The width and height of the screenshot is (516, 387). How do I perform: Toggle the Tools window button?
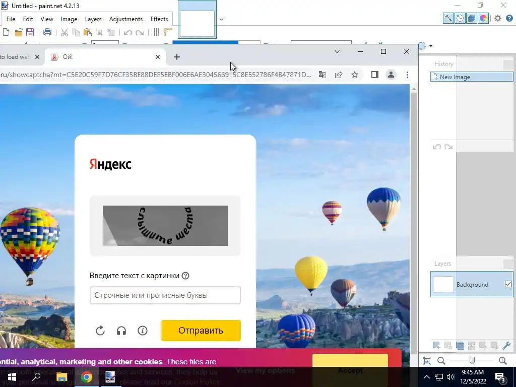(x=448, y=18)
